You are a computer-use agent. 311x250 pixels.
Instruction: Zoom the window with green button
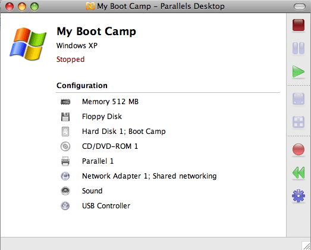click(x=34, y=7)
